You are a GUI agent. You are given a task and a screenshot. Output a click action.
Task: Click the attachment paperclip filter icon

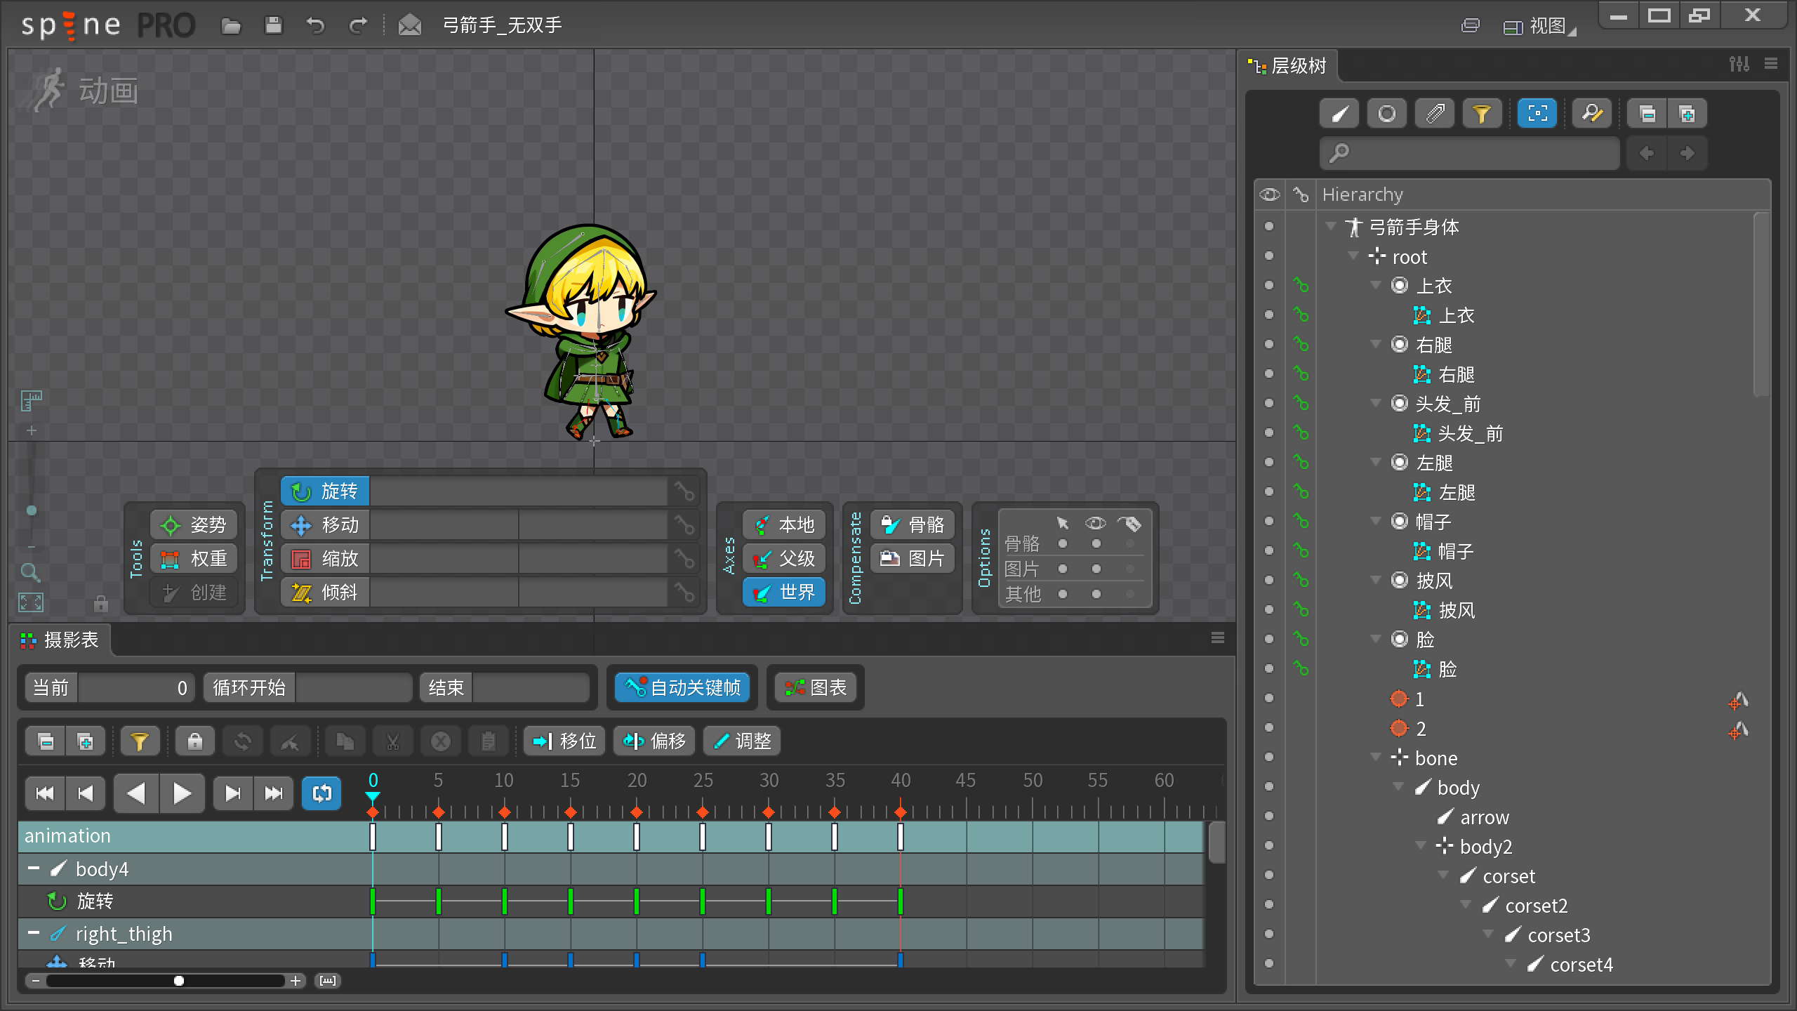[x=1435, y=114]
